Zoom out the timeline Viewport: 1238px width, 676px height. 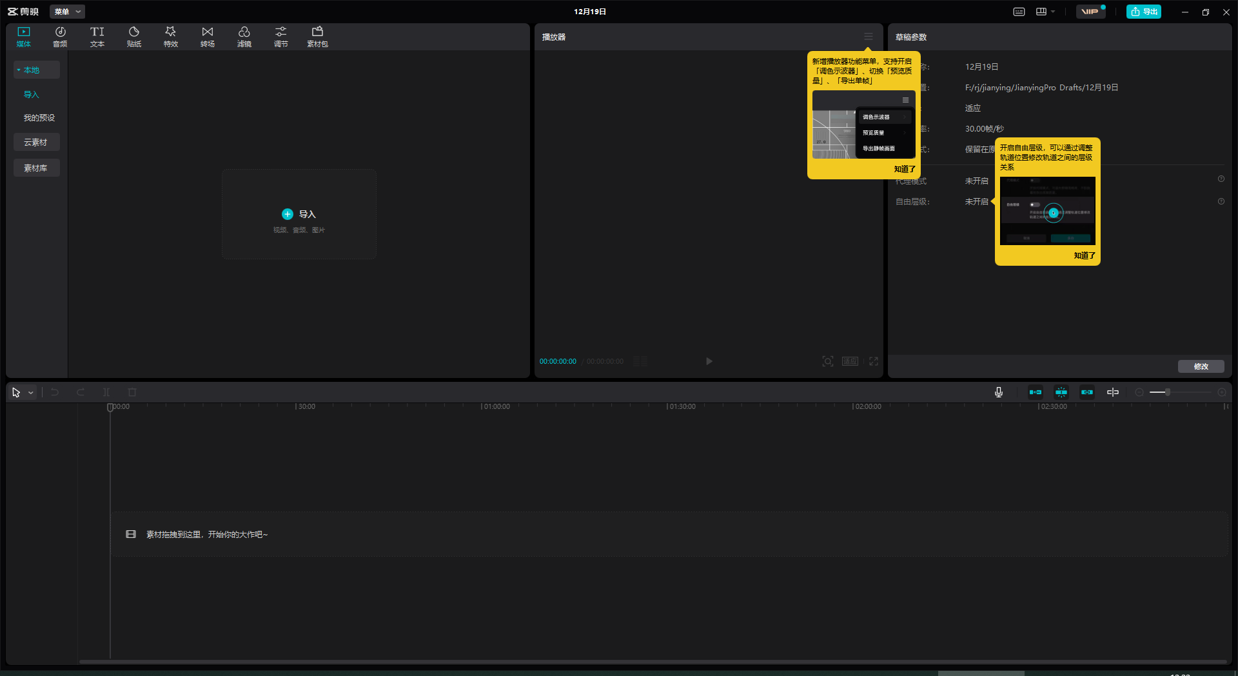tap(1139, 392)
